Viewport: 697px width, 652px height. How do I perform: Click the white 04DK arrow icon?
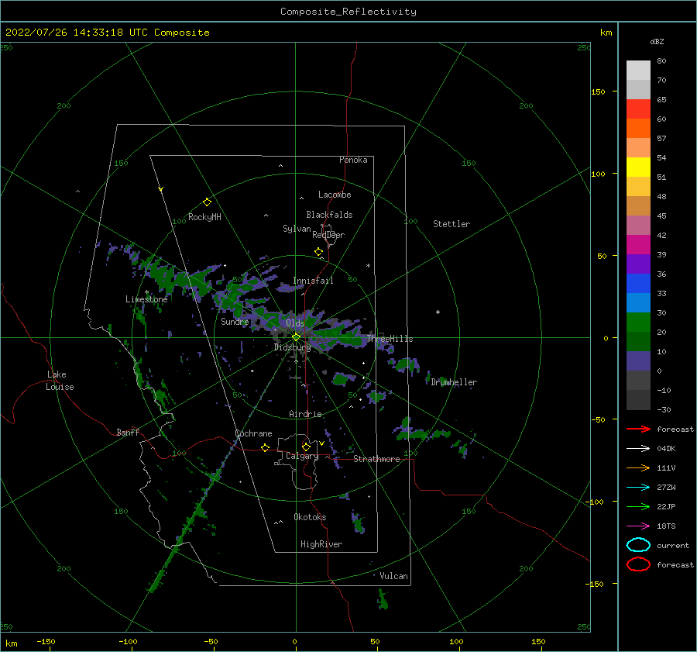pos(638,449)
